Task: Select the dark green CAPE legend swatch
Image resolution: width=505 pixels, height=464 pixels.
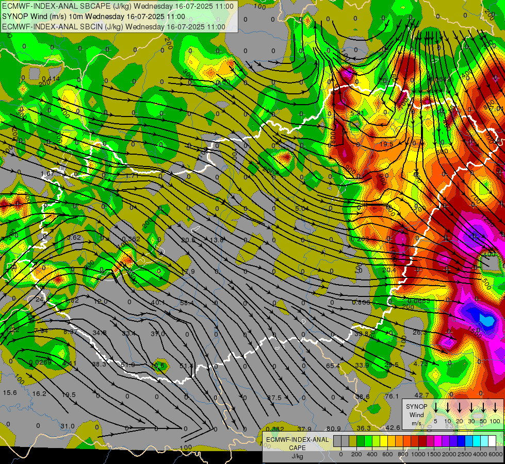Action: pyautogui.click(x=361, y=441)
